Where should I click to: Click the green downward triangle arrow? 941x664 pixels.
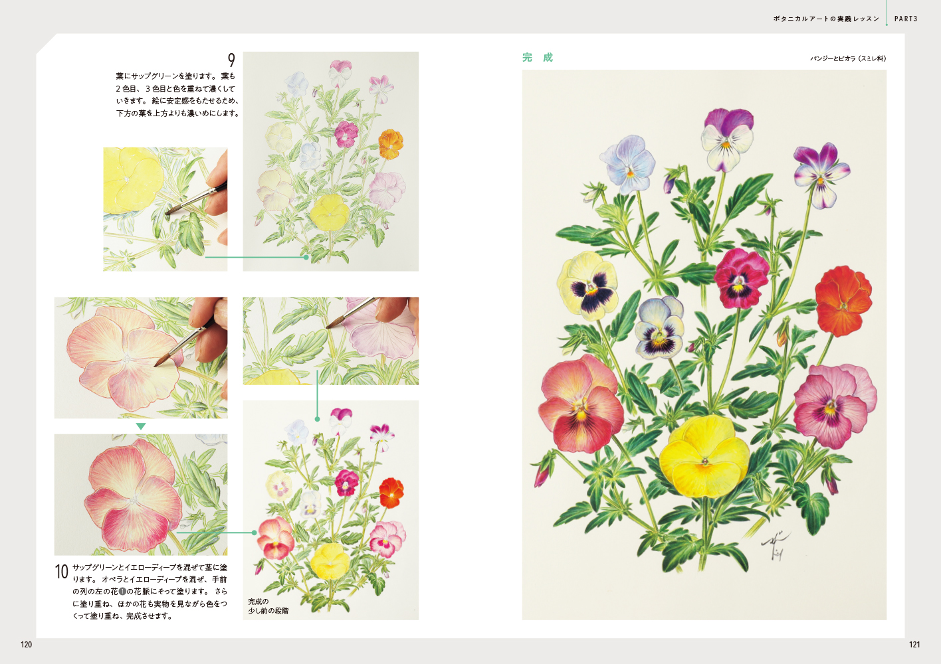[x=141, y=426]
